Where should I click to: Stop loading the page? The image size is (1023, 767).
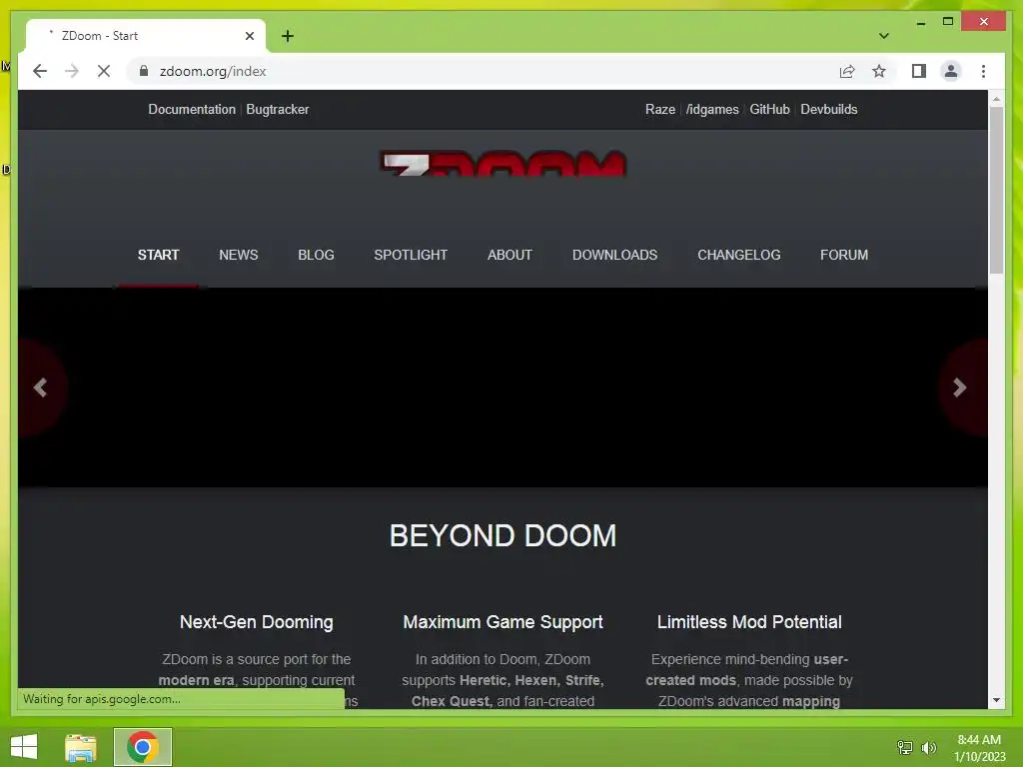click(x=104, y=71)
